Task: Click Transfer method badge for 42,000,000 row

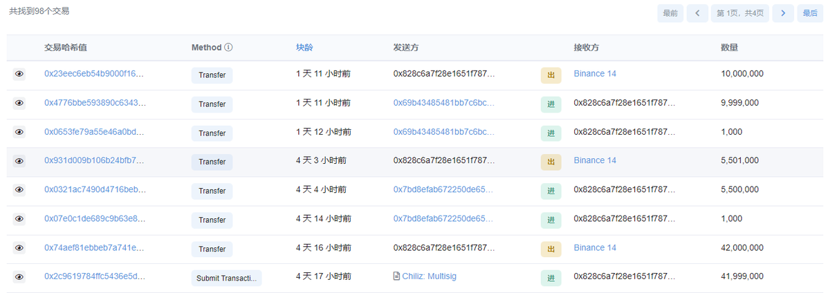Action: coord(212,249)
